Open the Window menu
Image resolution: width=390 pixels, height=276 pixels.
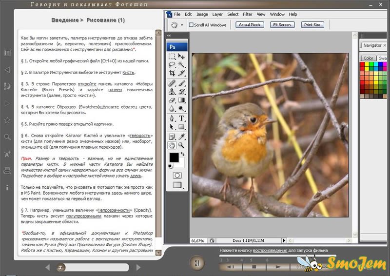(277, 15)
